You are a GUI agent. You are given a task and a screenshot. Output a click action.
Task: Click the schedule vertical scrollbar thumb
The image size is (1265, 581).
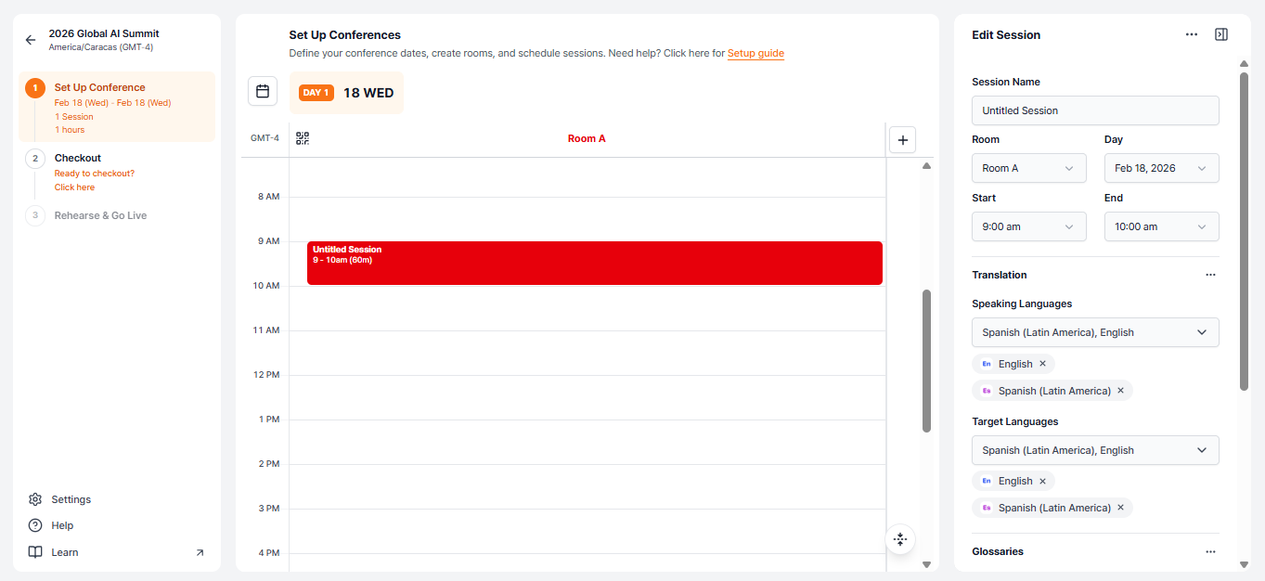click(x=926, y=361)
